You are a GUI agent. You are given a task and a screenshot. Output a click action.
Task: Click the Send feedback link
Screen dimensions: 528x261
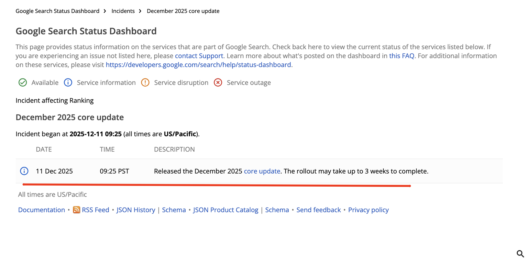[319, 210]
